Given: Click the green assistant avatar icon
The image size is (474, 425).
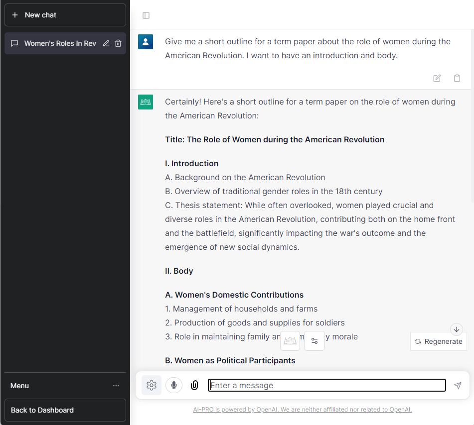Looking at the screenshot, I should [x=146, y=102].
